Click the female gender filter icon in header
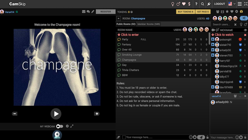 pos(173,4)
